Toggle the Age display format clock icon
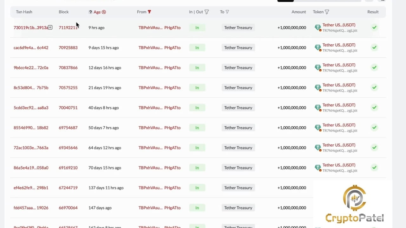 point(104,12)
